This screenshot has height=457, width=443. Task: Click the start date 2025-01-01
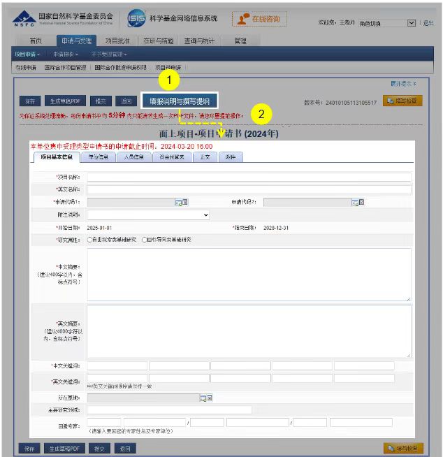point(99,228)
